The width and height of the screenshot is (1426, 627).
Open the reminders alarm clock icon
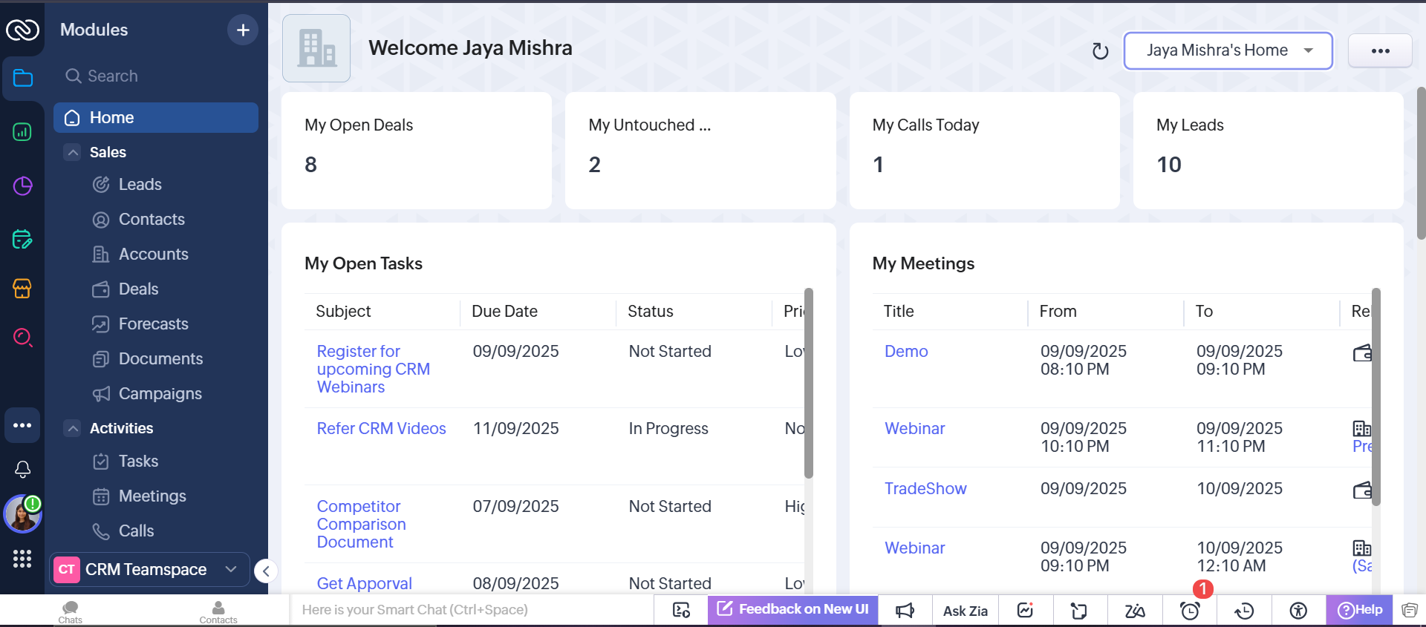(x=1190, y=611)
